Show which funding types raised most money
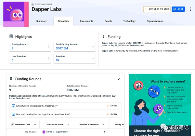 114,106
